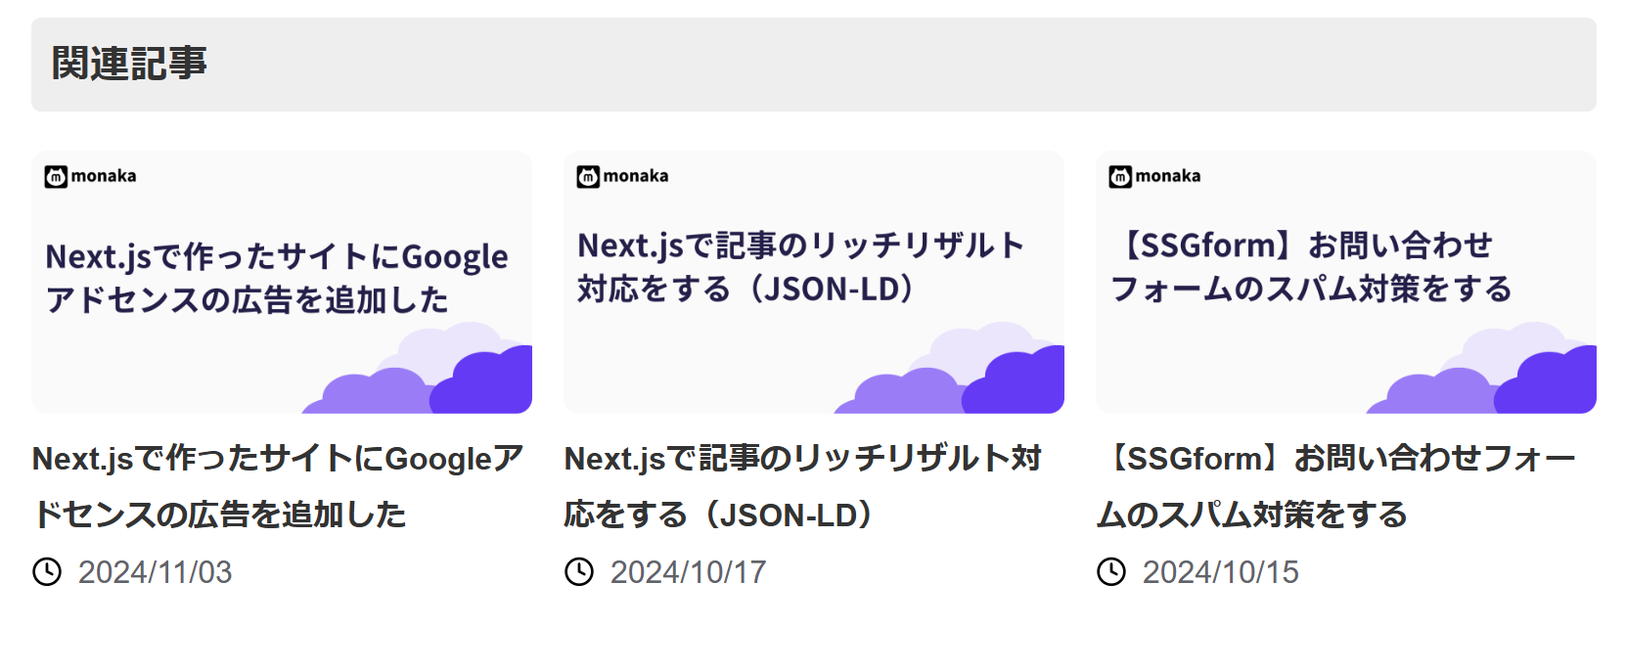Open the SSGform spam countermeasure thumbnail
Screen dimensions: 1626x672
coord(1346,282)
